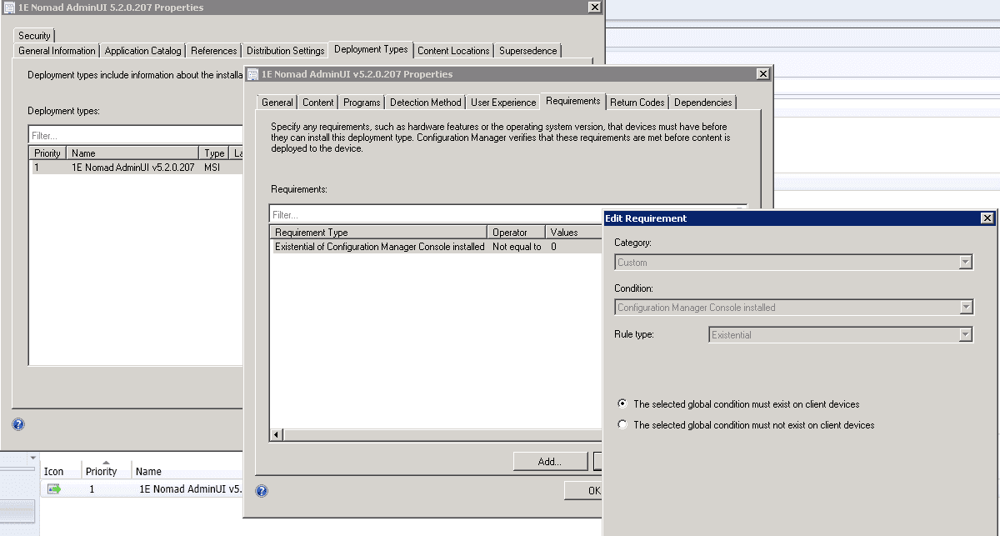Click the Deployment types filter field

tap(137, 135)
